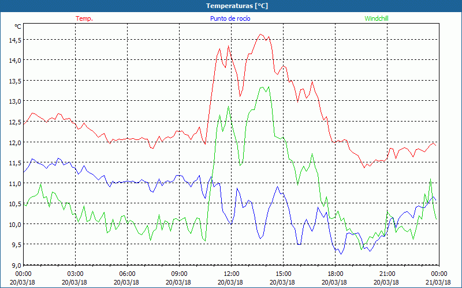The width and height of the screenshot is (462, 288).
Task: Click the 12:00 time axis label
Action: (x=232, y=274)
